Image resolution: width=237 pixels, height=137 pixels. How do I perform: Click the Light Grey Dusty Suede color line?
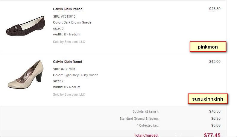pyautogui.click(x=75, y=75)
